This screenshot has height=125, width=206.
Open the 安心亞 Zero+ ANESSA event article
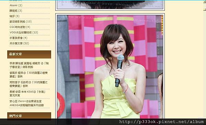(27, 103)
